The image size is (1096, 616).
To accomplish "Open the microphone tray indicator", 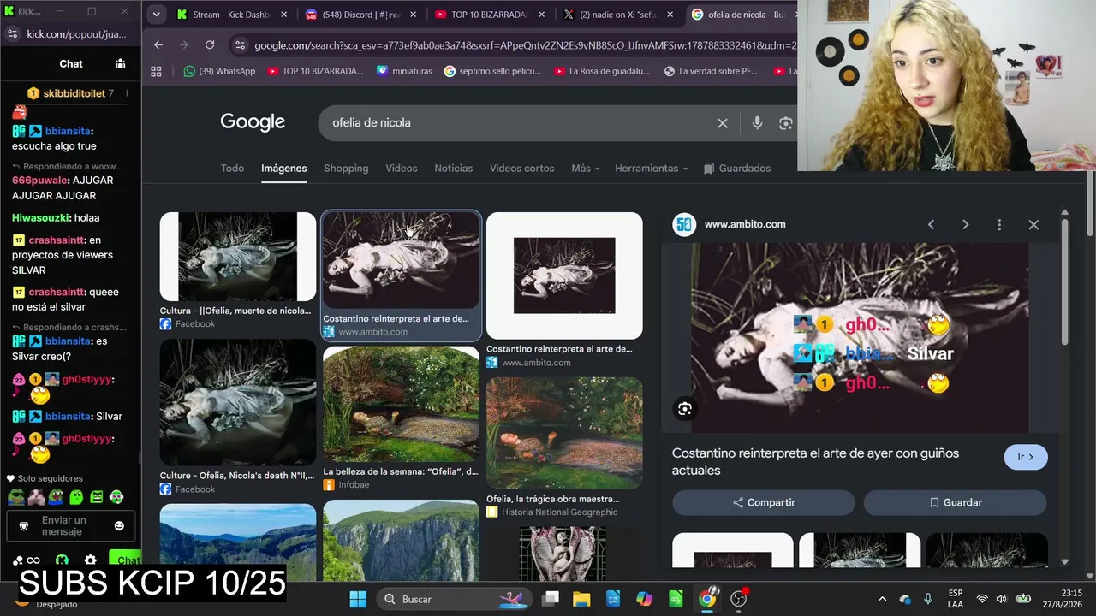I will point(928,599).
